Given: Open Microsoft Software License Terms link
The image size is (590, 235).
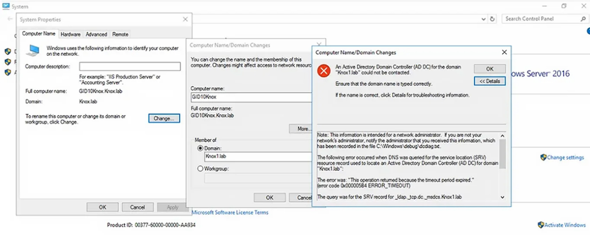Looking at the screenshot, I should tap(230, 212).
